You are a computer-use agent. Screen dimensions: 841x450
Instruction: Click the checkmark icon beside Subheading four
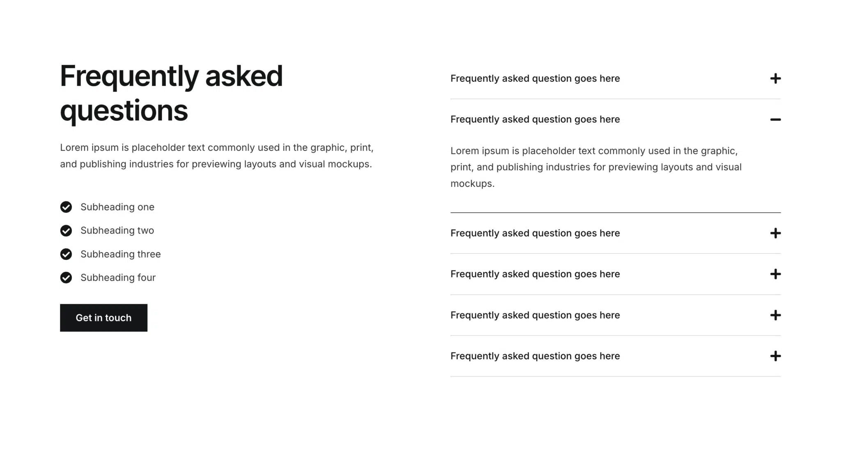(x=66, y=278)
